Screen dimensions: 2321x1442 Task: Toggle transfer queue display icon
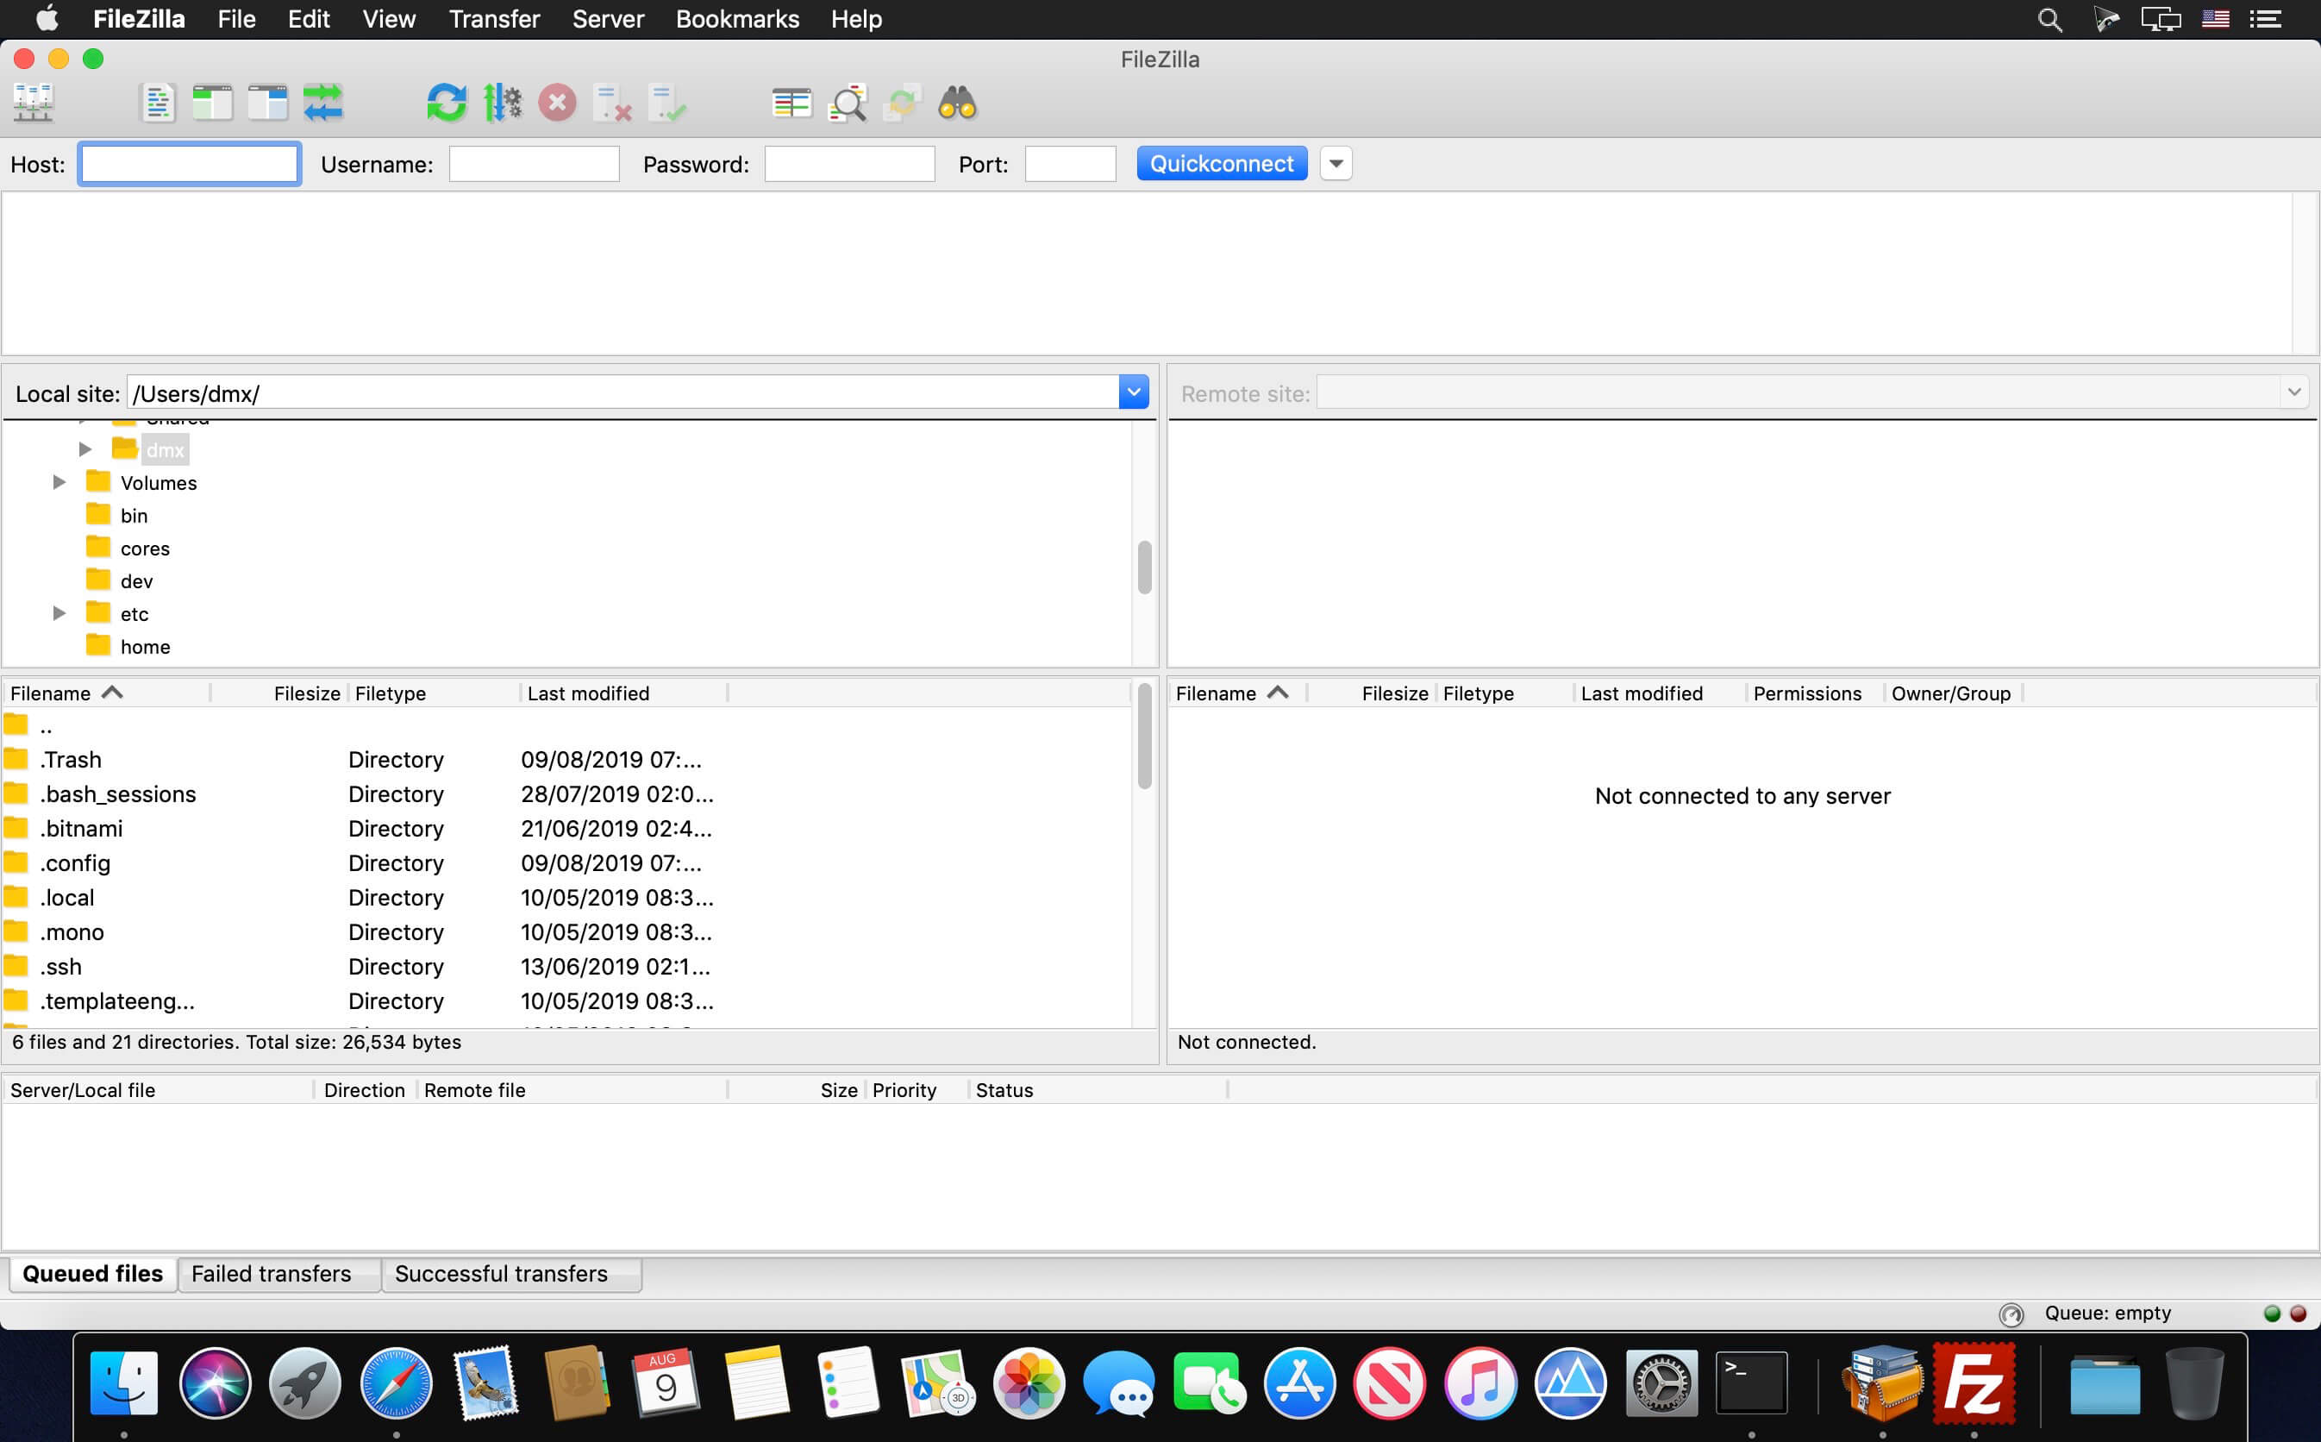click(323, 102)
